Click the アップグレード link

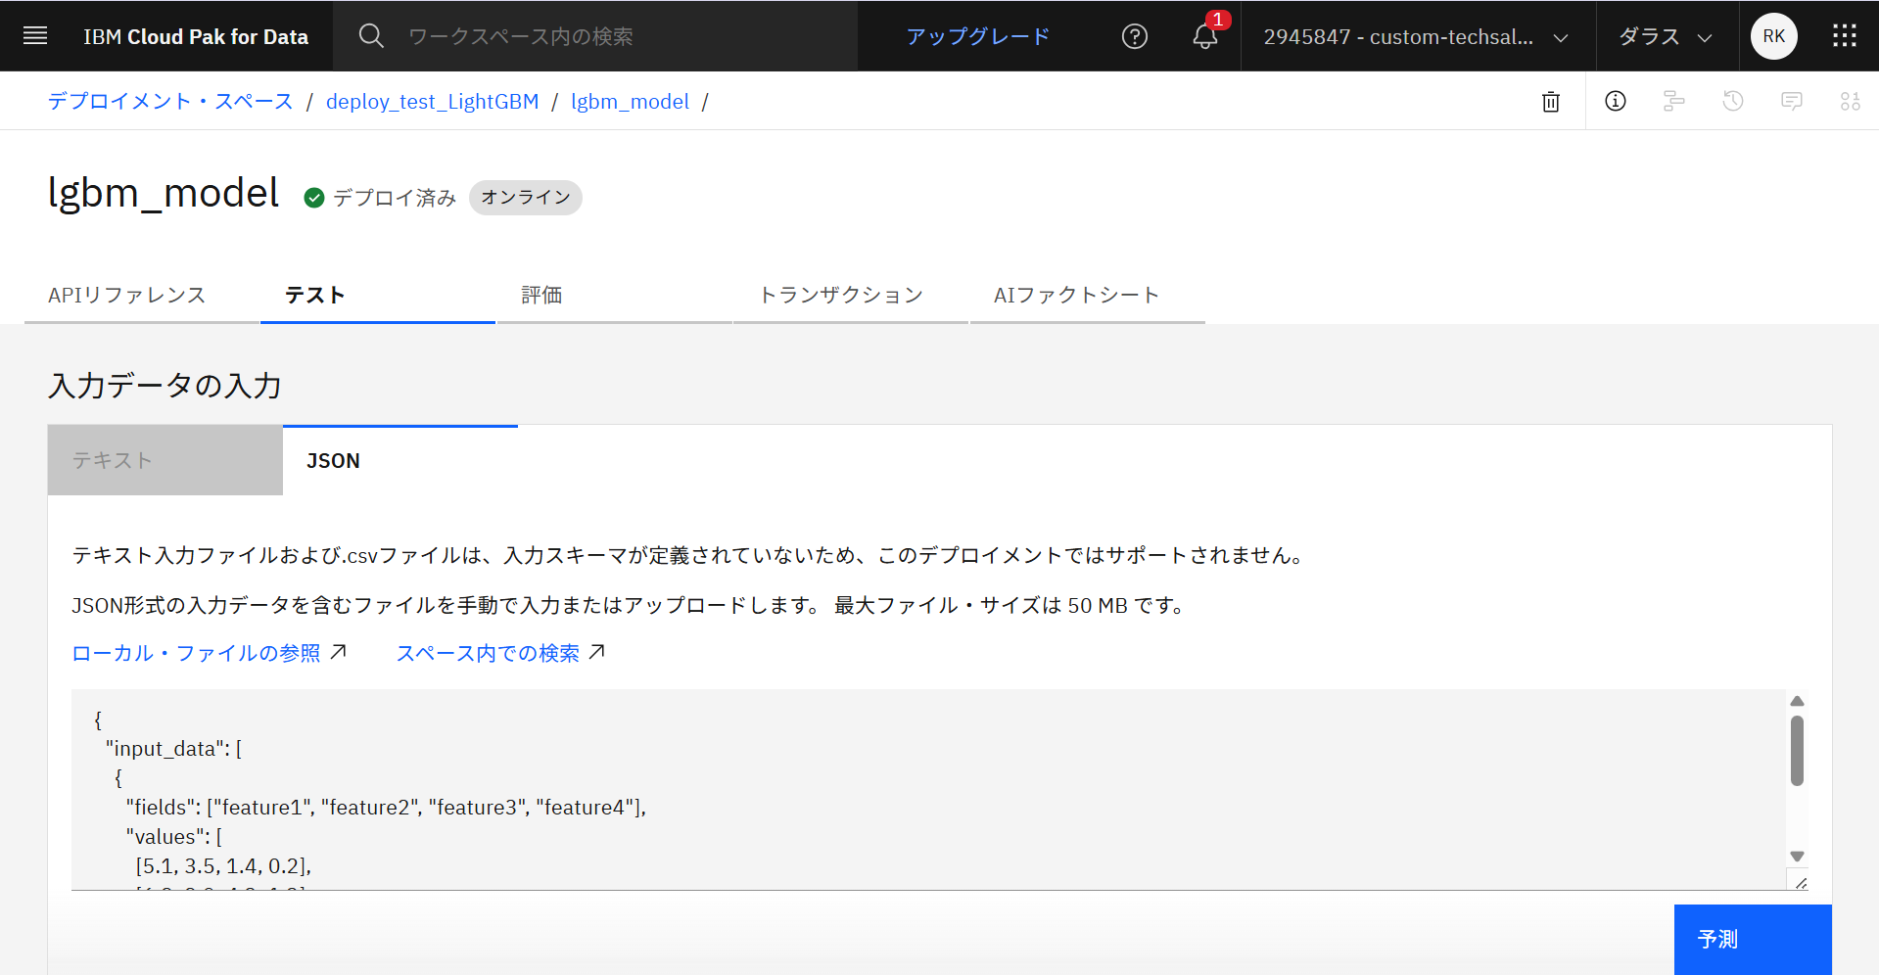coord(977,36)
